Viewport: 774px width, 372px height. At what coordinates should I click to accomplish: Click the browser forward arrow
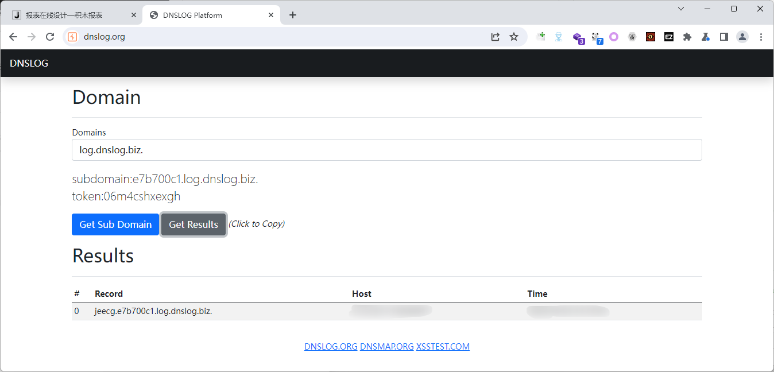(32, 37)
